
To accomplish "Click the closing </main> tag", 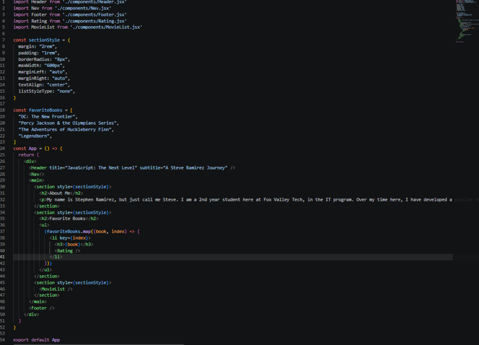I will tap(38, 301).
